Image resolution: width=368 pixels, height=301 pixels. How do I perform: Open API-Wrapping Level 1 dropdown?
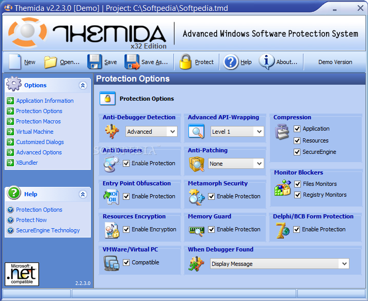coord(237,132)
